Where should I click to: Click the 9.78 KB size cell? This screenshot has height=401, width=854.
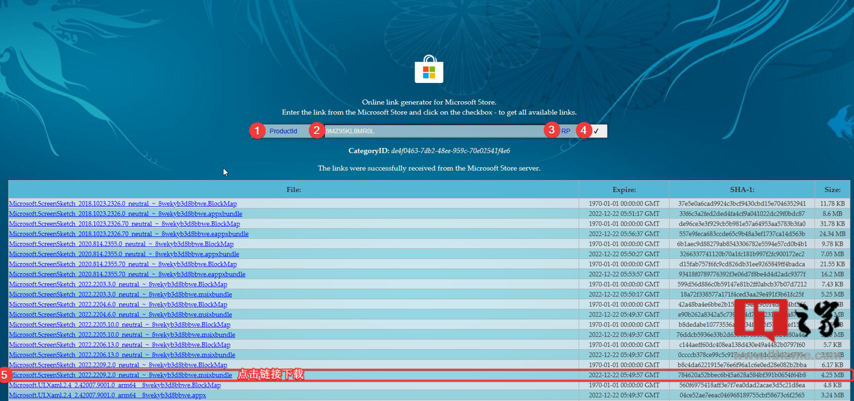(832, 244)
